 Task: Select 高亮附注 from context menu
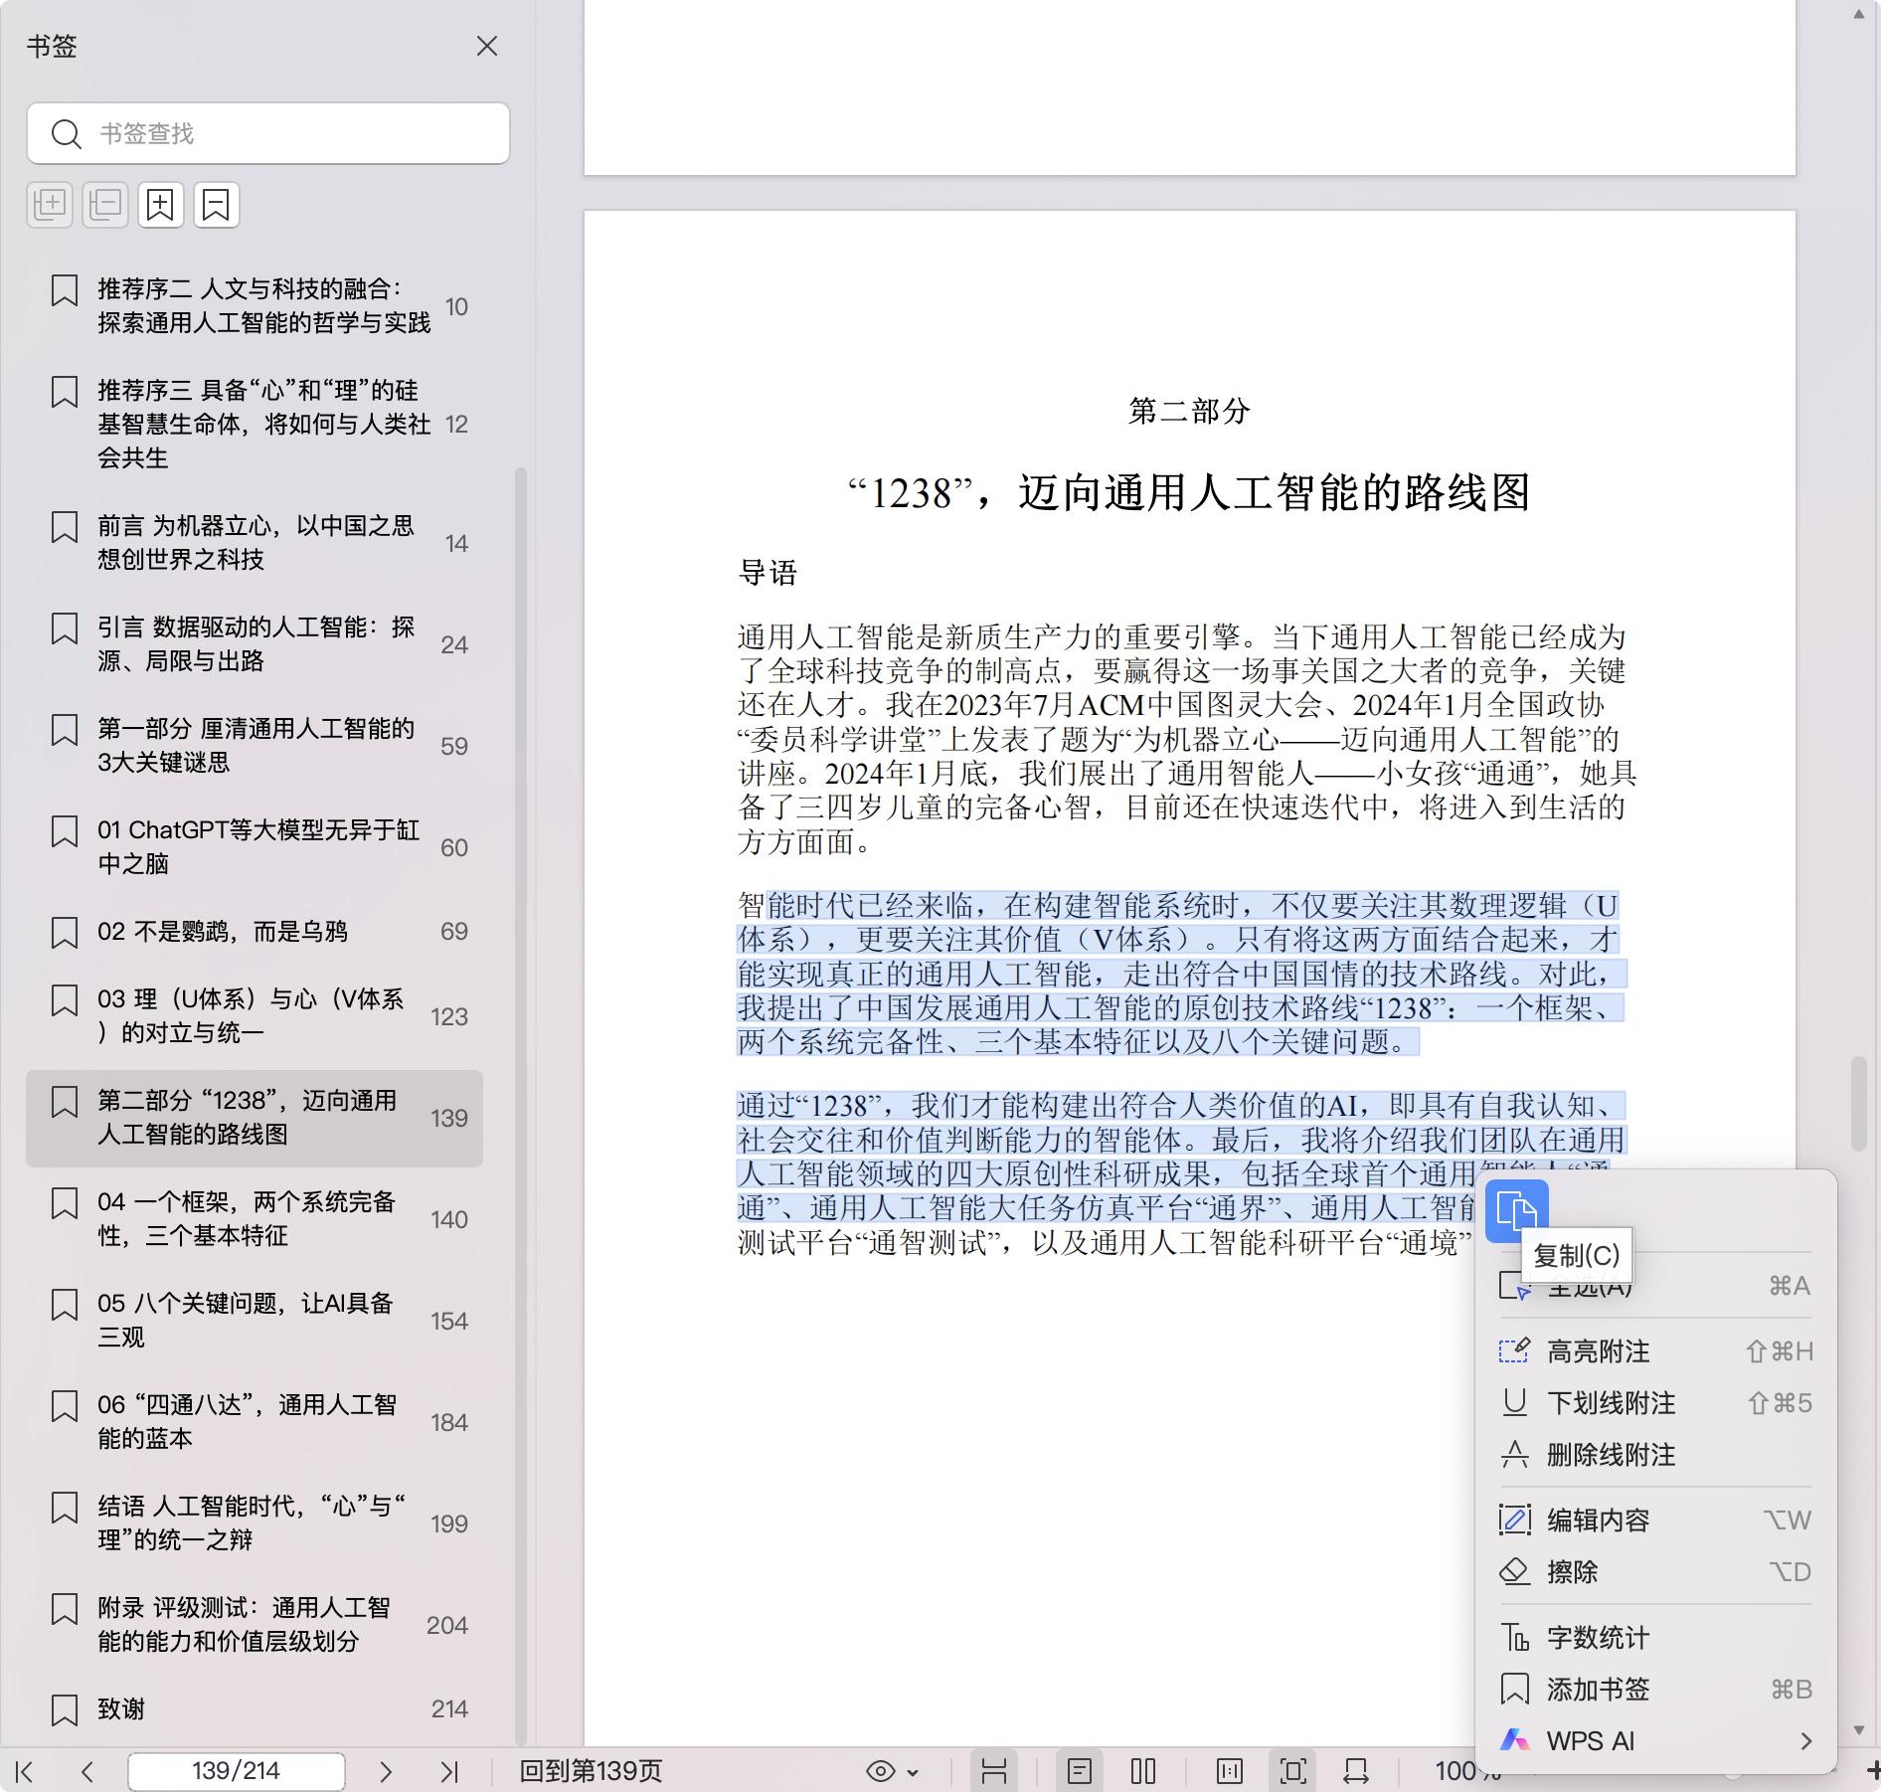pos(1598,1351)
